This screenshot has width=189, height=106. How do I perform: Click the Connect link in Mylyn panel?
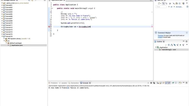[x=161, y=36]
